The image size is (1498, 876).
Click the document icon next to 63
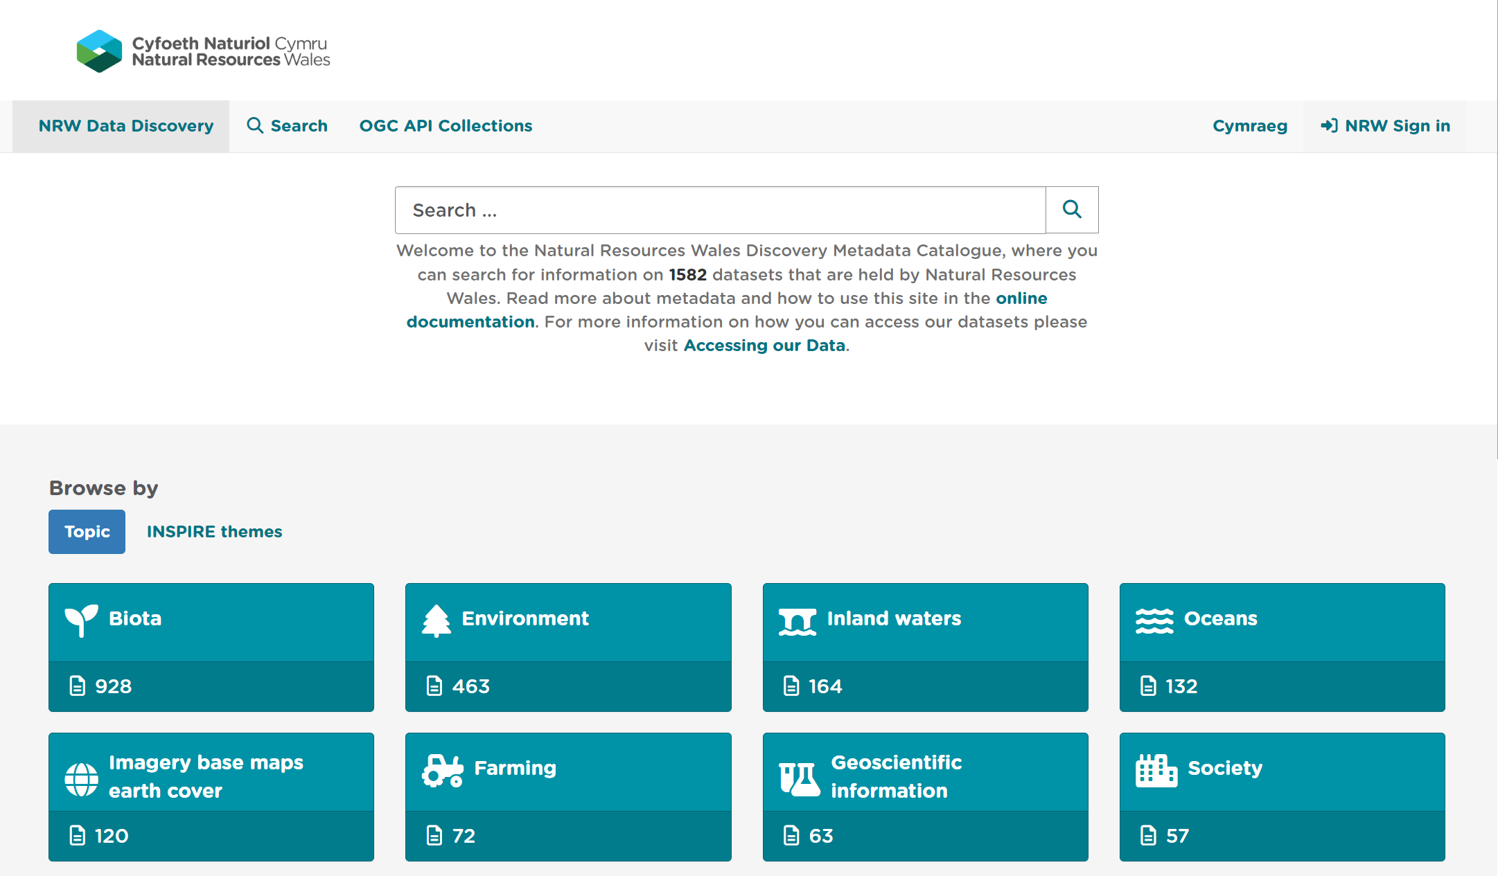pos(791,835)
